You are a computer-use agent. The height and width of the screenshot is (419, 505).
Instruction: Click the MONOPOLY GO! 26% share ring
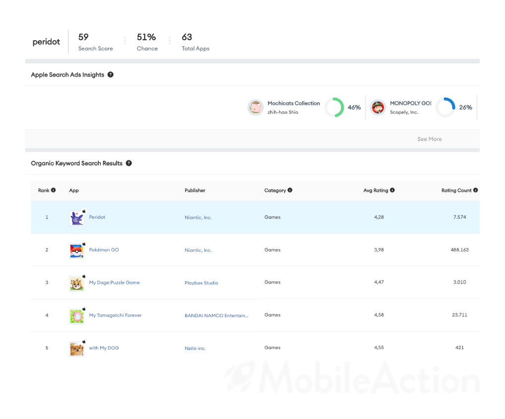click(445, 107)
